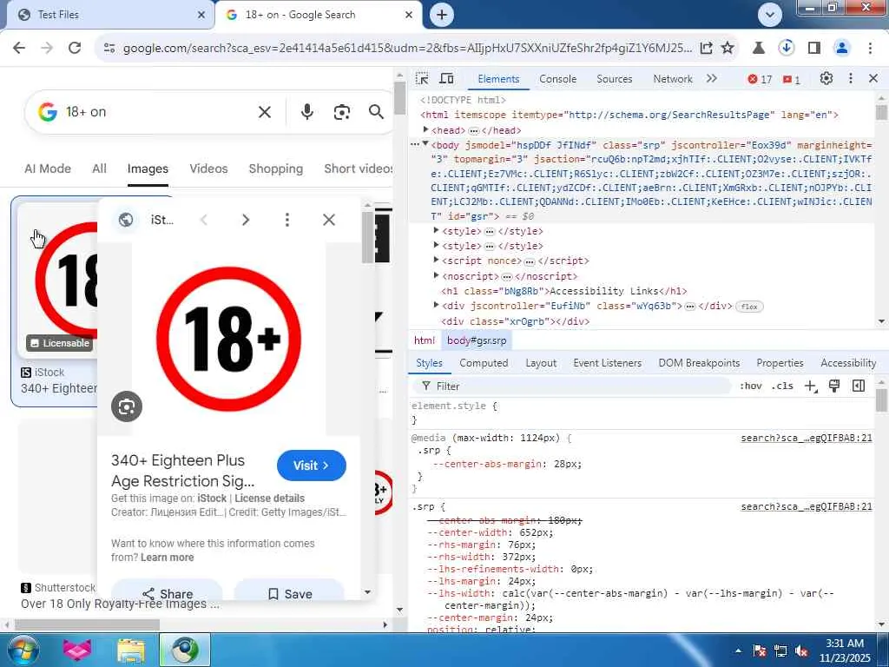Screen dimensions: 889x667
Task: Expand first style element node
Action: coord(436,230)
